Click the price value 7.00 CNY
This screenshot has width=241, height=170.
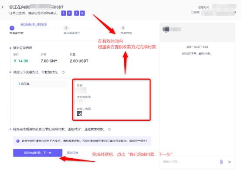click(x=49, y=61)
